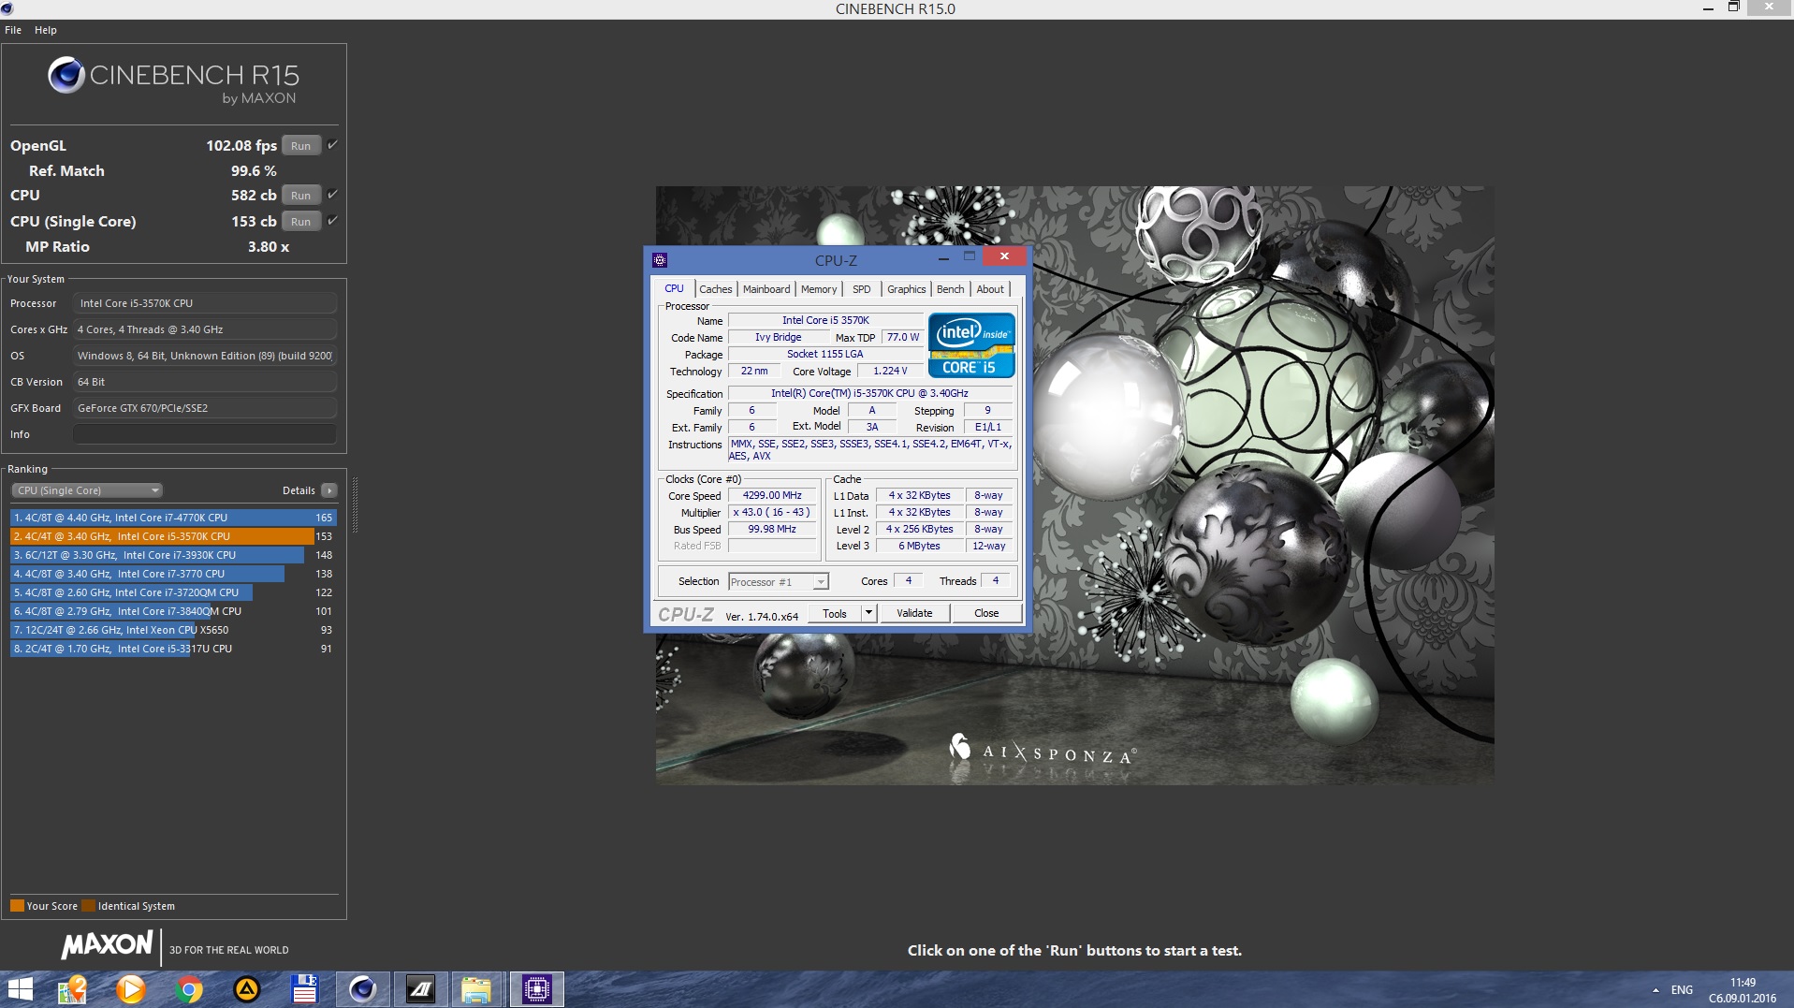Select the i7-3720QM ranking entry
Viewport: 1794px width, 1008px height.
[173, 592]
